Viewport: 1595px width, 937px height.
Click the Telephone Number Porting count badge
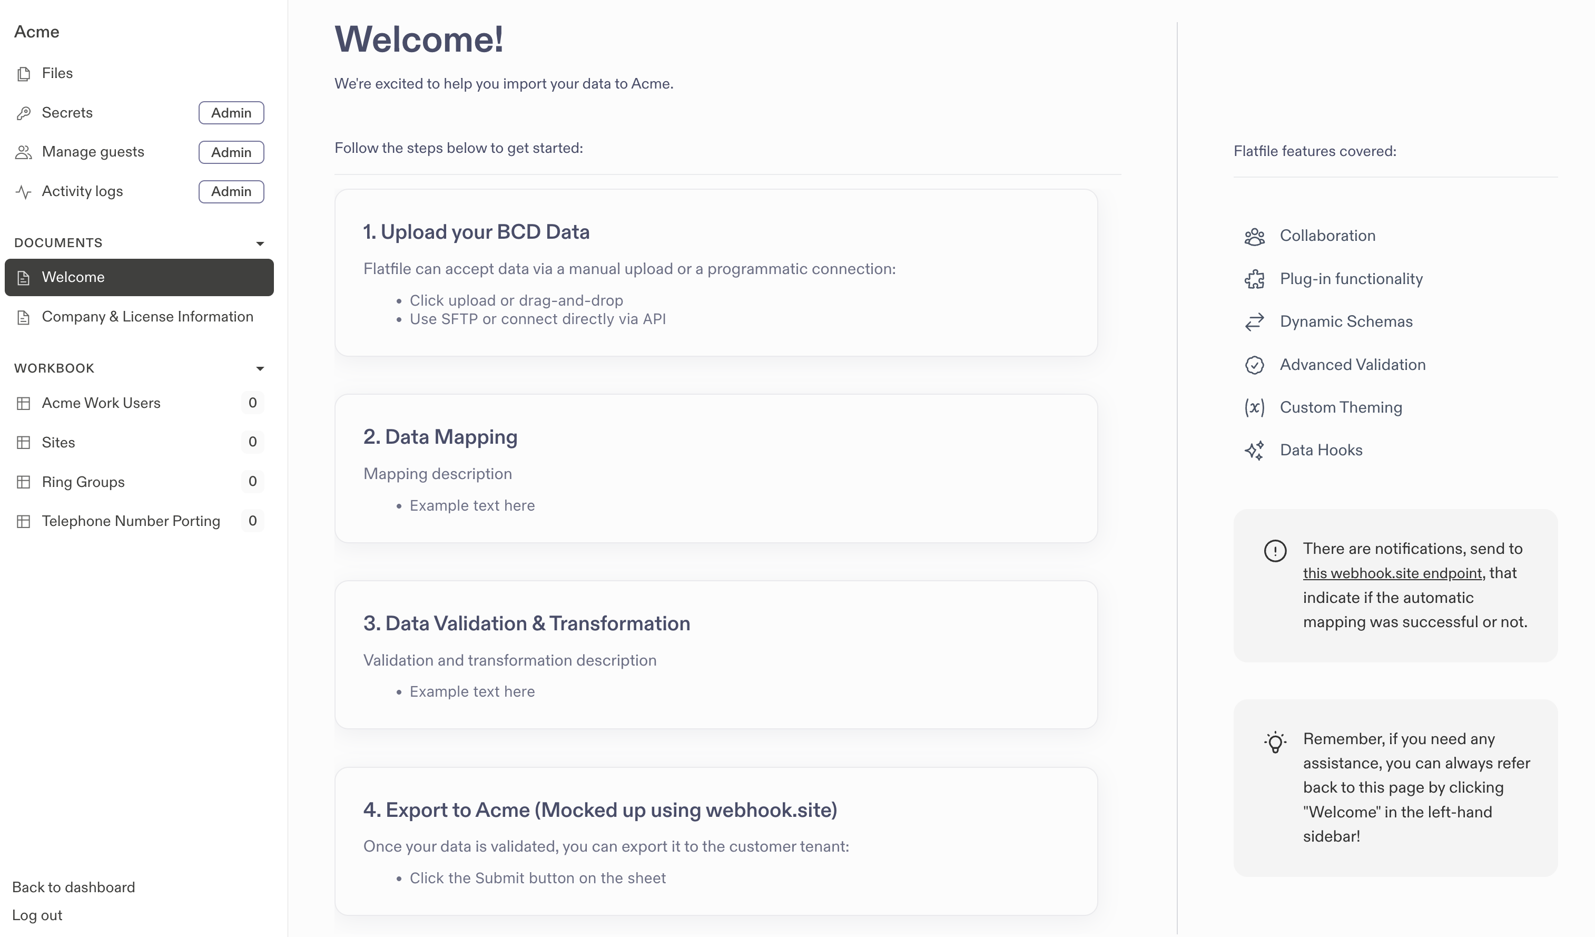tap(252, 521)
